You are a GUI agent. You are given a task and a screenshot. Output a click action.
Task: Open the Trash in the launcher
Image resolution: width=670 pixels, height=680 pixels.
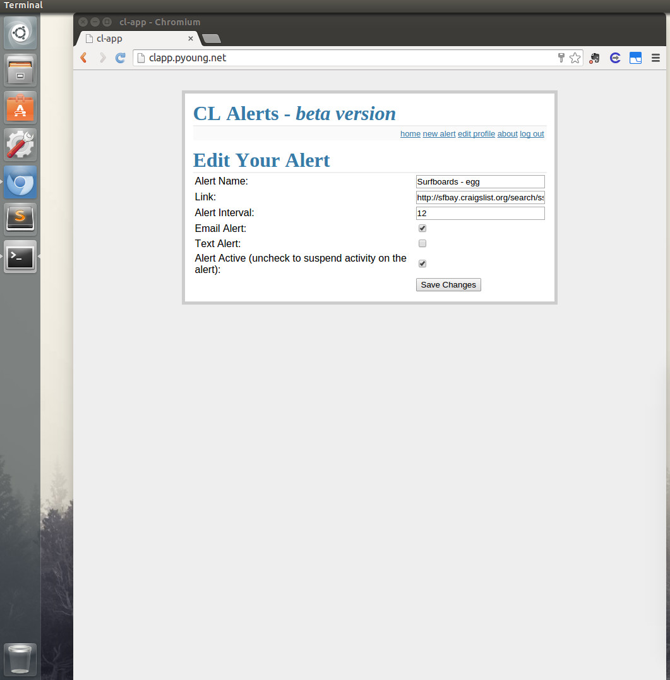click(20, 659)
